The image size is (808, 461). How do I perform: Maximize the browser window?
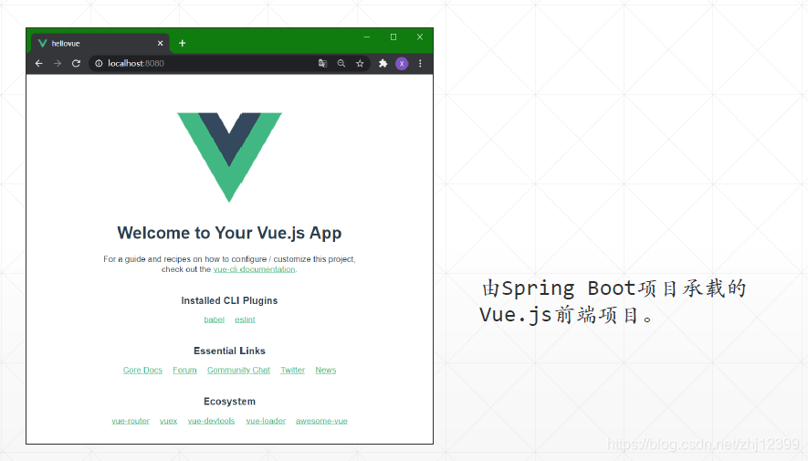[394, 37]
